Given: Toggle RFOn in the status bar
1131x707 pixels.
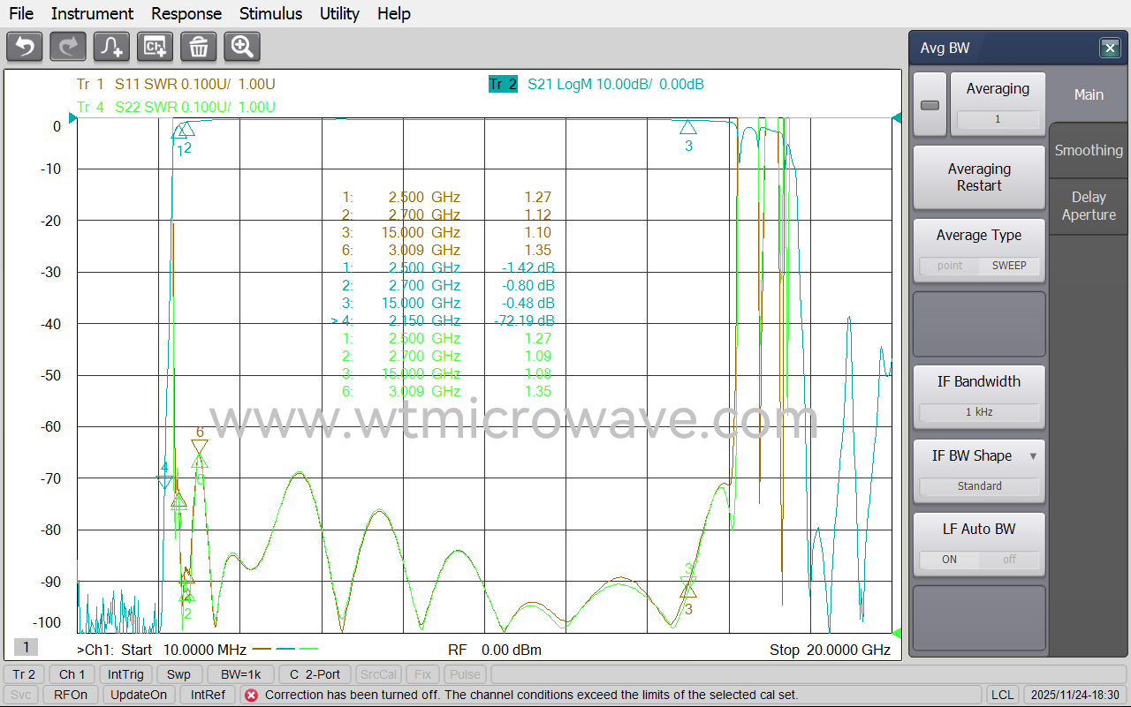Looking at the screenshot, I should tap(71, 695).
